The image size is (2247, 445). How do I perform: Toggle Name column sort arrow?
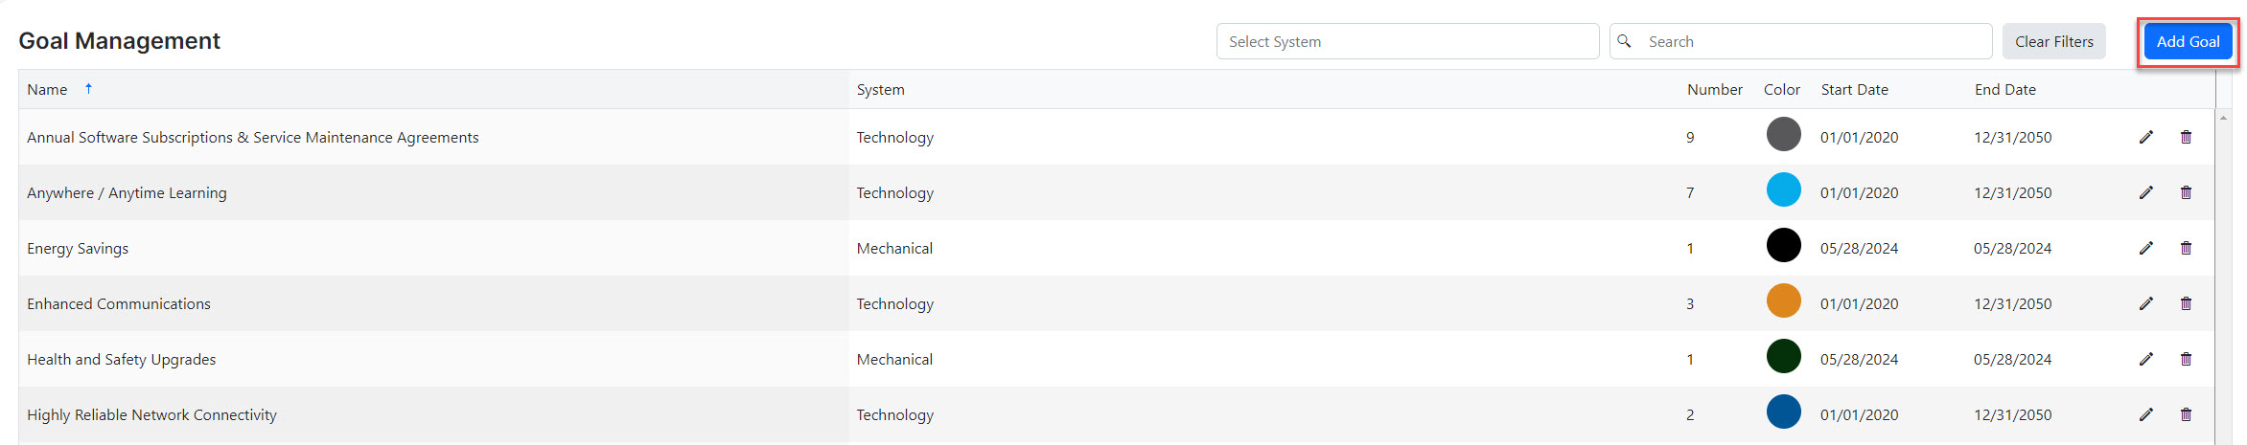coord(88,88)
